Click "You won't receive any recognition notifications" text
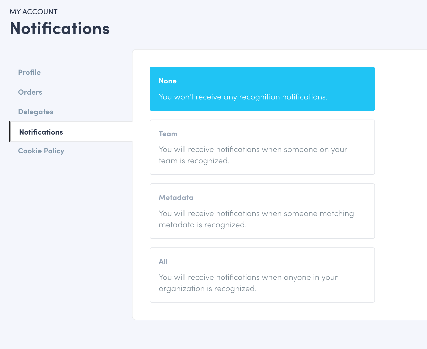The height and width of the screenshot is (349, 427). pyautogui.click(x=243, y=97)
